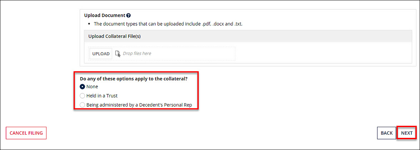Screen dimensions: 420x150
Task: Click the 'Held in a Trust' label text
Action: (102, 96)
